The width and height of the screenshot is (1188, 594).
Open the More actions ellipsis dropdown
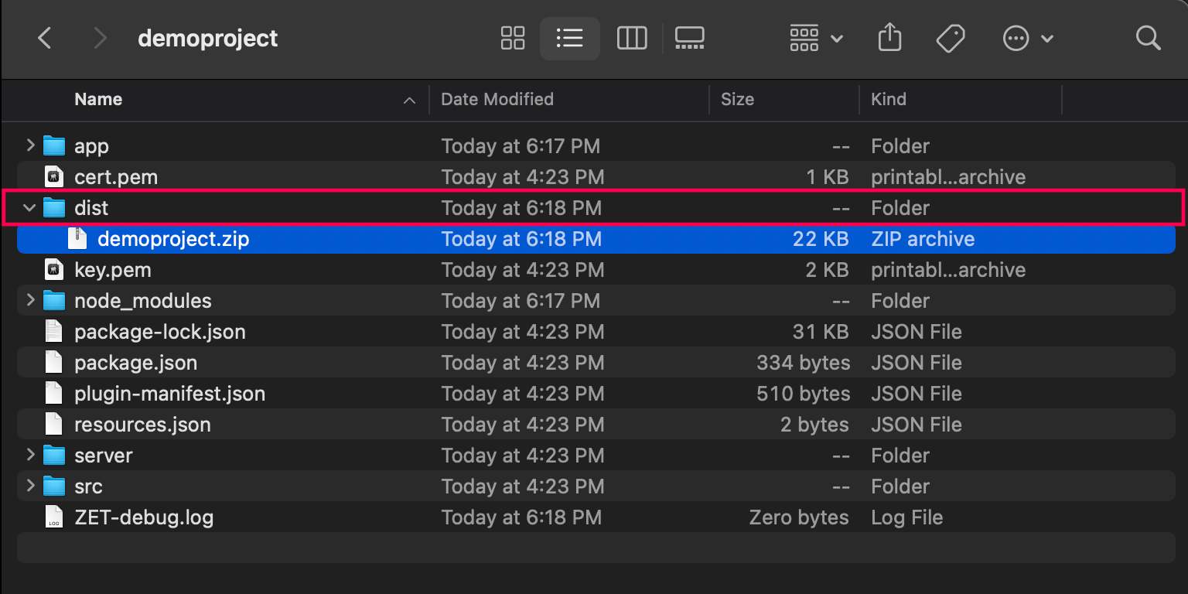pos(1027,38)
